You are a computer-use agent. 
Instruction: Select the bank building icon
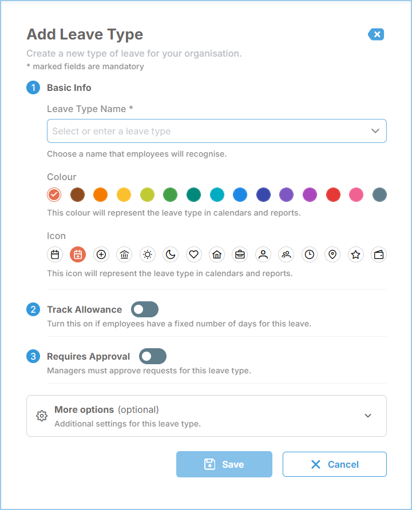tap(124, 254)
